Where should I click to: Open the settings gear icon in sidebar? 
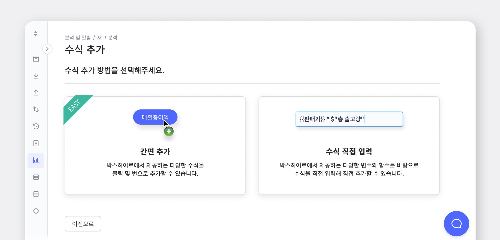tap(36, 211)
